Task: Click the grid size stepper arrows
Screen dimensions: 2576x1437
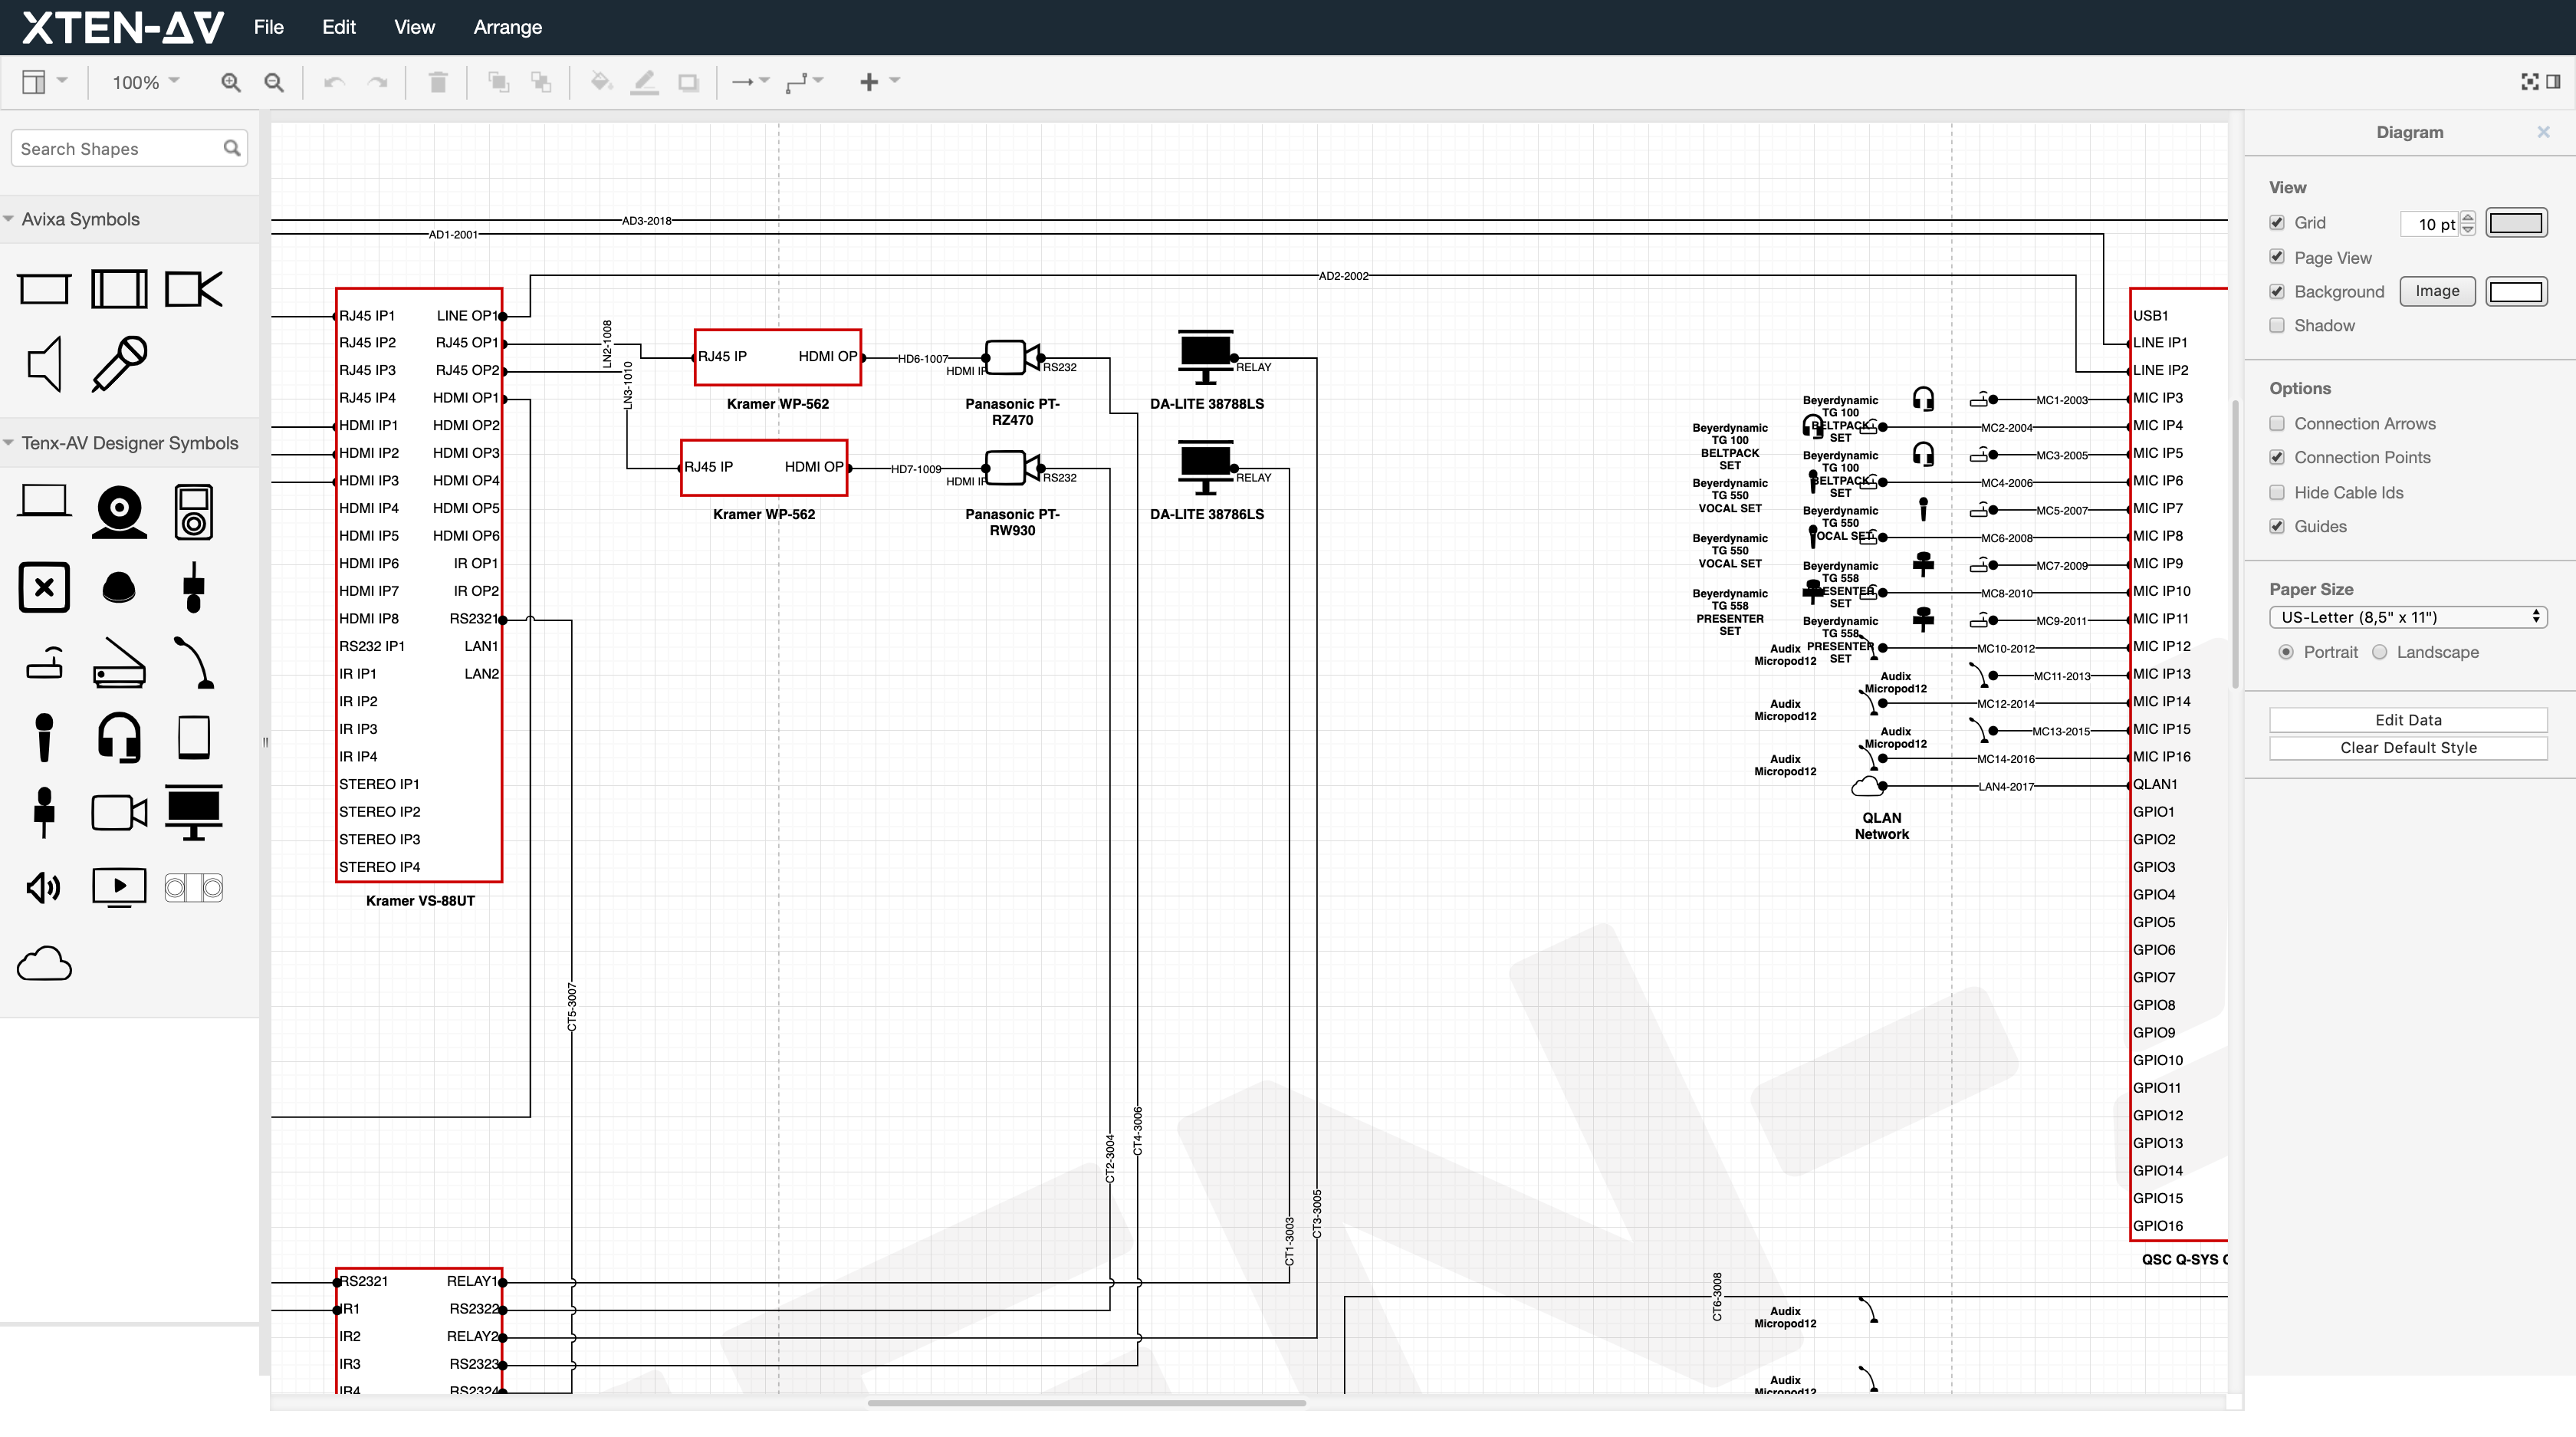Action: coord(2468,223)
